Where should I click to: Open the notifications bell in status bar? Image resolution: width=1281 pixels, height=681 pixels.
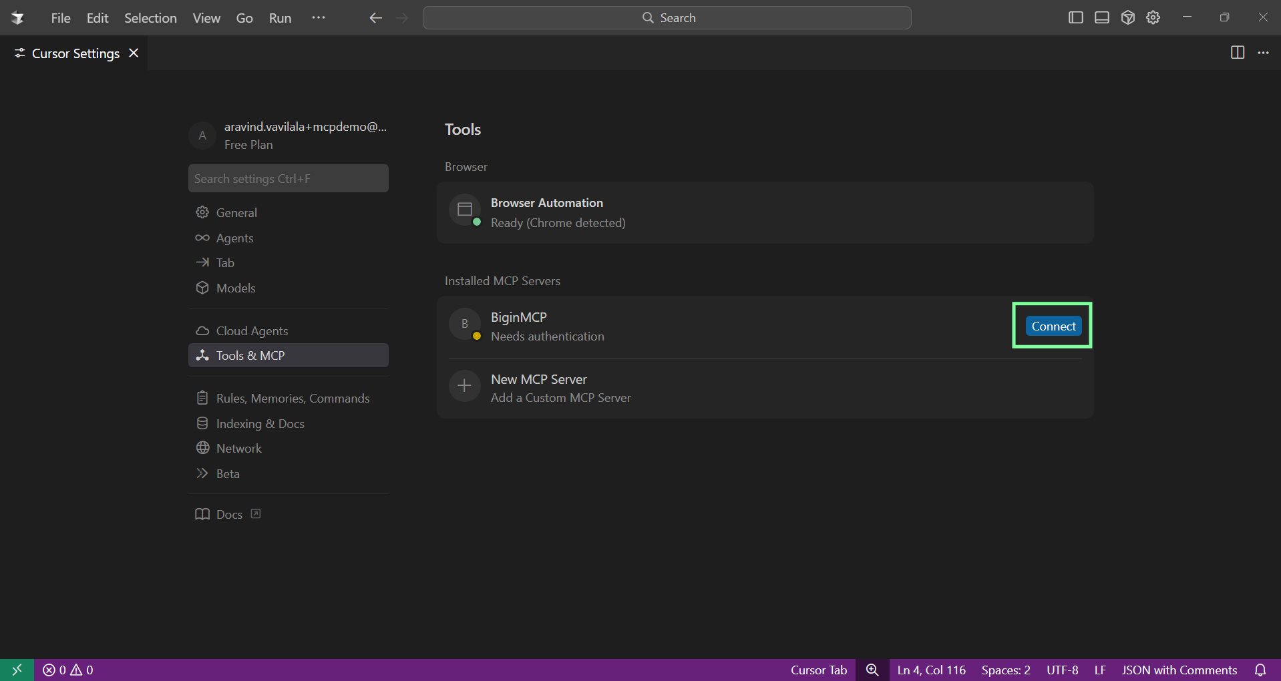tap(1260, 670)
